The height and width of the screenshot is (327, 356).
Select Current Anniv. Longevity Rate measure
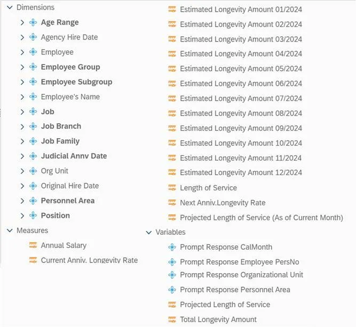click(x=89, y=260)
